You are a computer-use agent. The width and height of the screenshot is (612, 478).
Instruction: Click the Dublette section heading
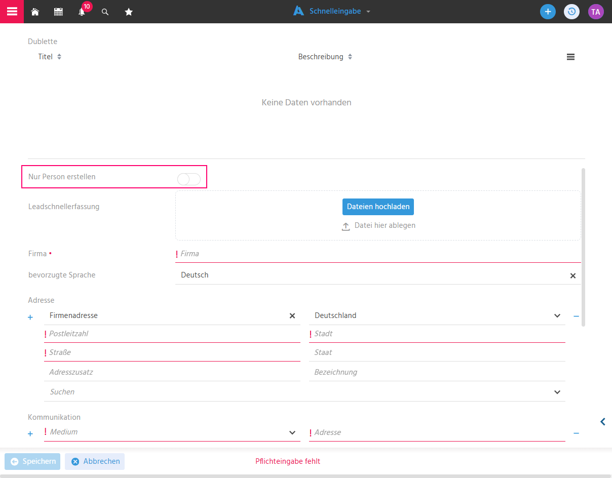[43, 42]
